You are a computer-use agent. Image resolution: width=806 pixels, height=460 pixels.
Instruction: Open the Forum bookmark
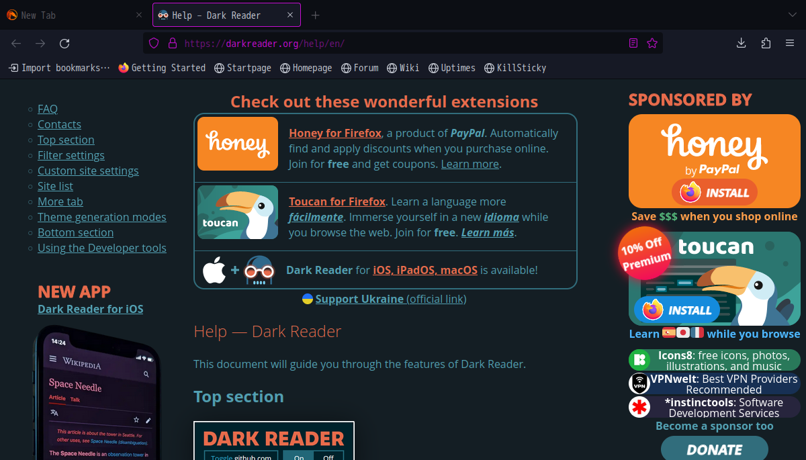[x=360, y=68]
